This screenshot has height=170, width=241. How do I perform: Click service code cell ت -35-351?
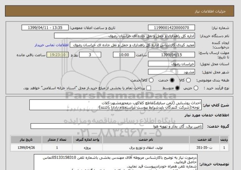click(x=205, y=147)
